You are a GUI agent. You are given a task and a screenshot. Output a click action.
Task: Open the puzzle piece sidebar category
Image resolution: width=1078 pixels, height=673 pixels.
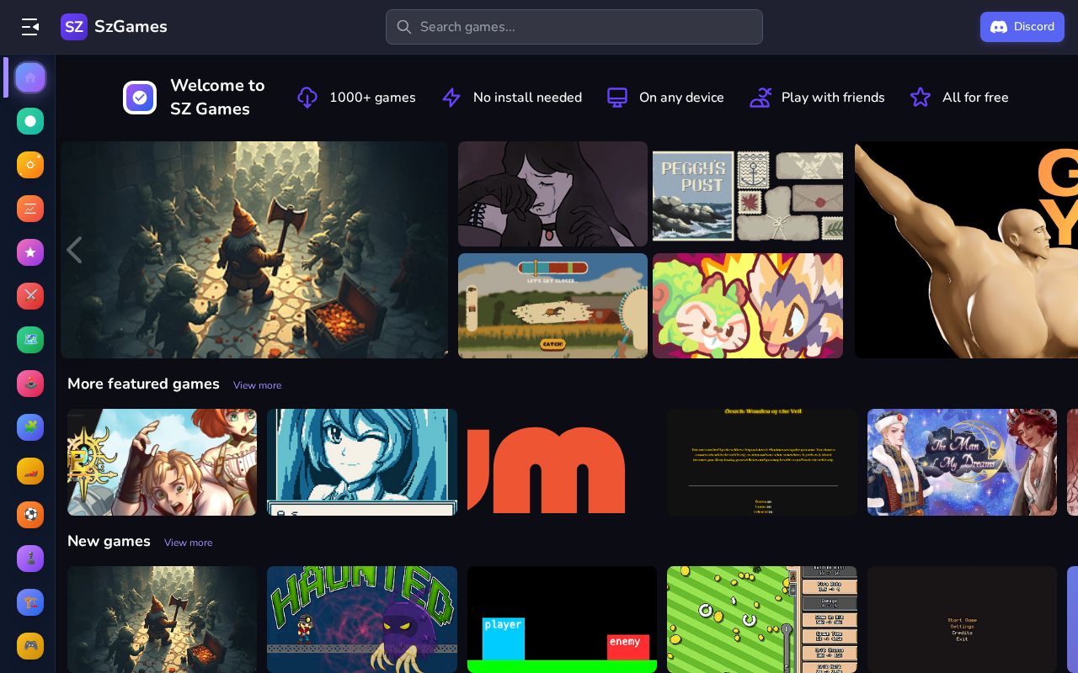coord(30,427)
